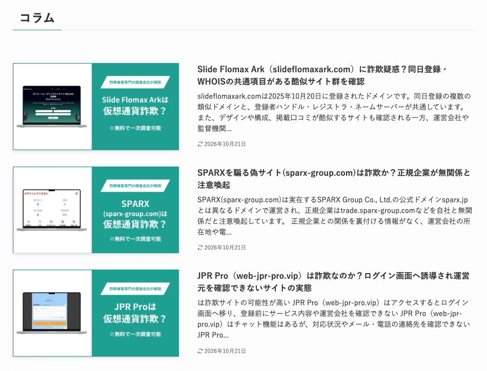Click the 2026年10月21日 date of the Slide Flomax article
This screenshot has width=487, height=371.
[x=225, y=144]
